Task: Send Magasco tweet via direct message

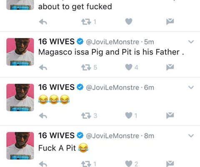Action: pyautogui.click(x=170, y=67)
